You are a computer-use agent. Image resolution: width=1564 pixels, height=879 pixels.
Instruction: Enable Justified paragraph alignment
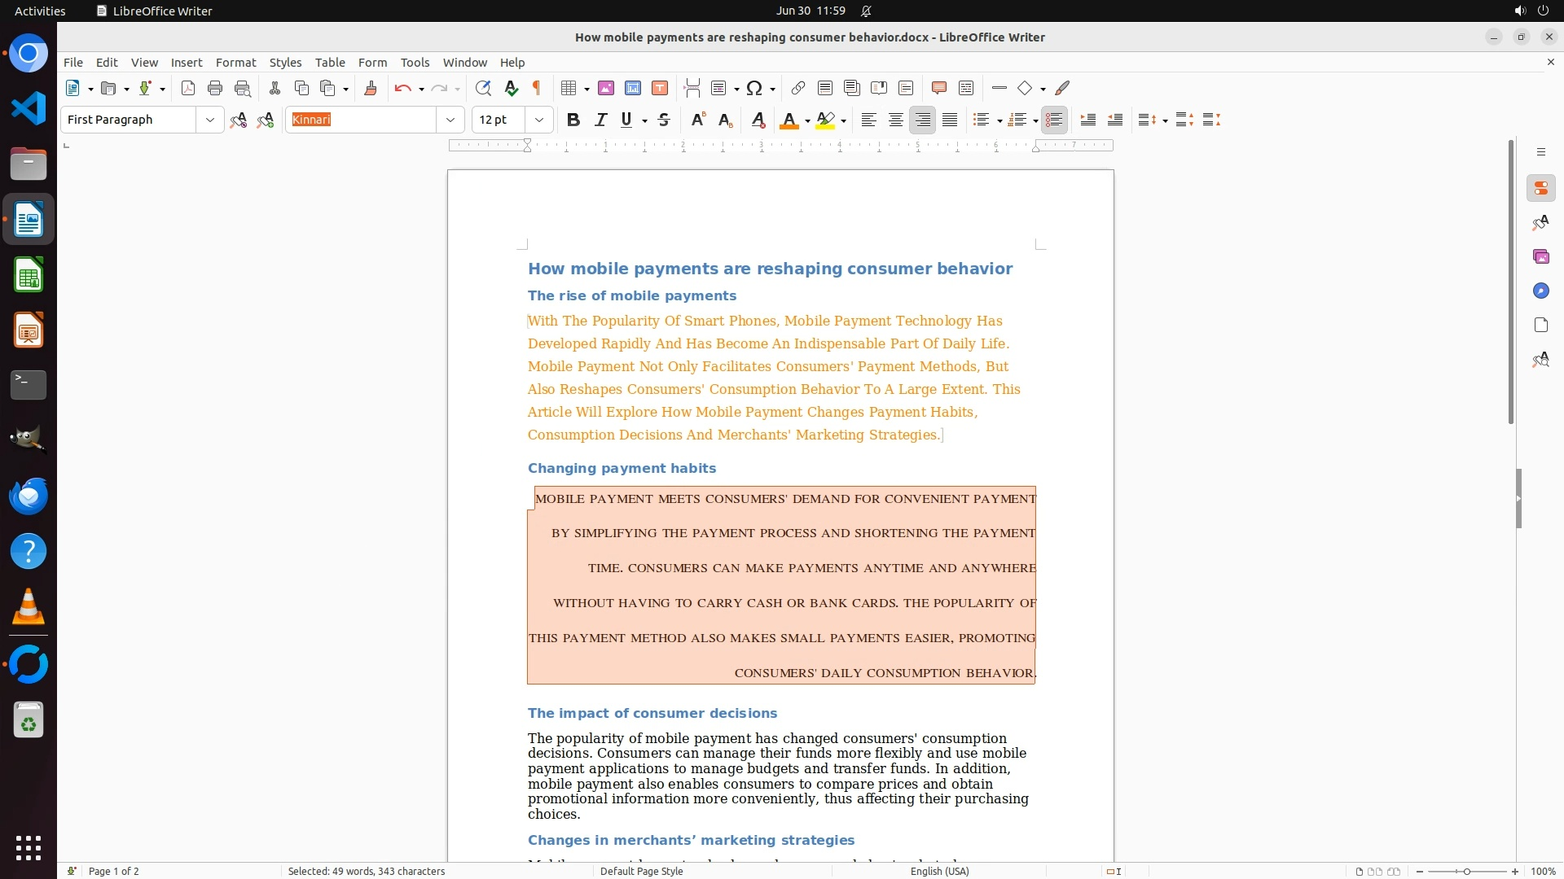(950, 120)
